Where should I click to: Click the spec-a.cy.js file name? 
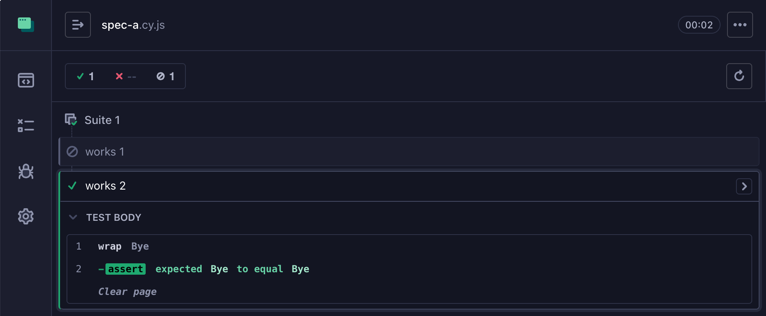pyautogui.click(x=133, y=25)
